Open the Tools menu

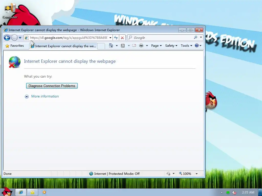(x=187, y=46)
